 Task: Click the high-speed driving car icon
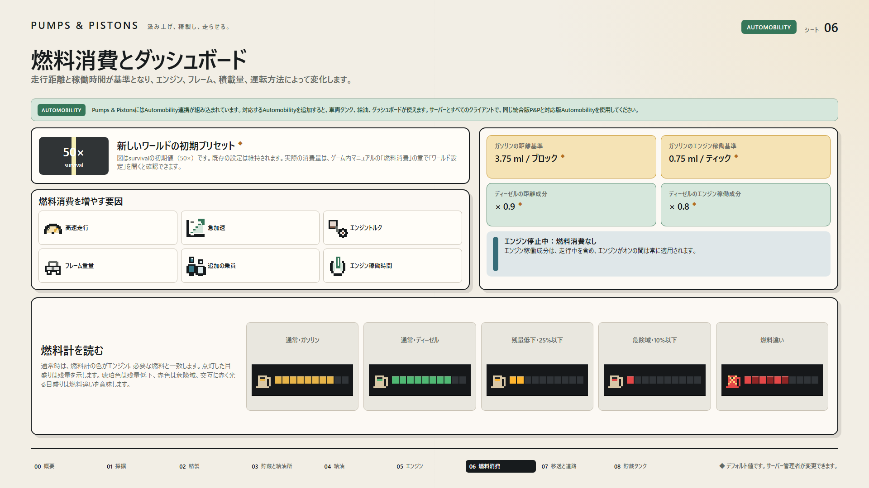pyautogui.click(x=53, y=229)
